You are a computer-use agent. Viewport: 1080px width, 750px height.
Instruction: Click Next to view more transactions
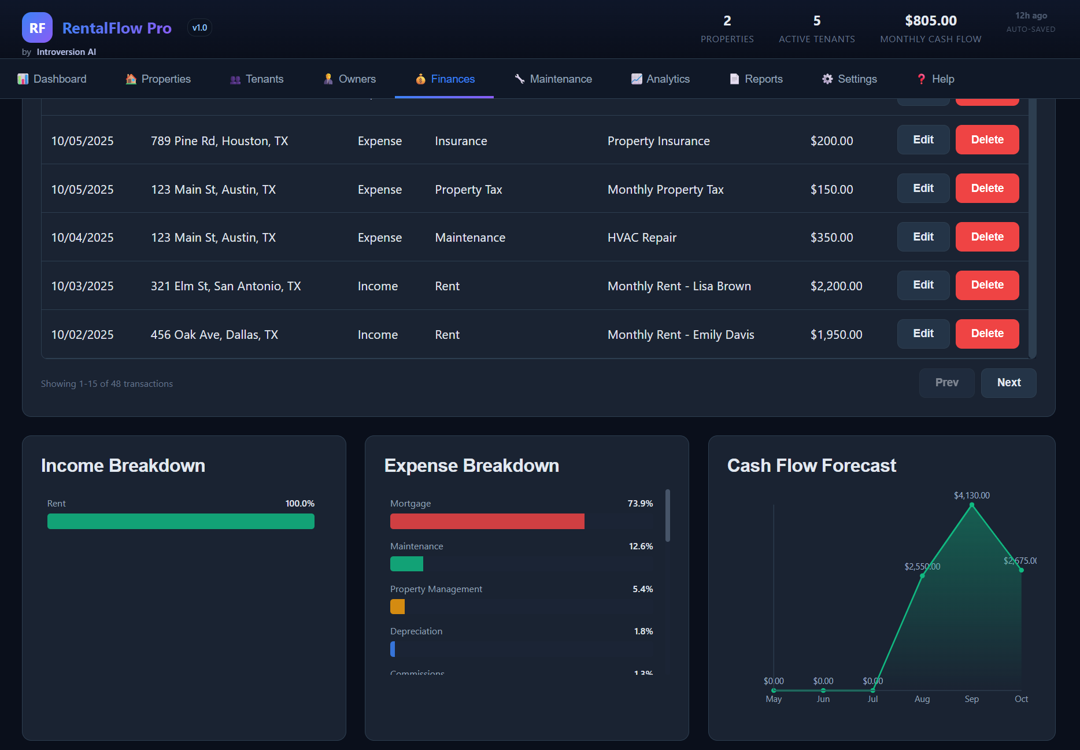[x=1008, y=383]
